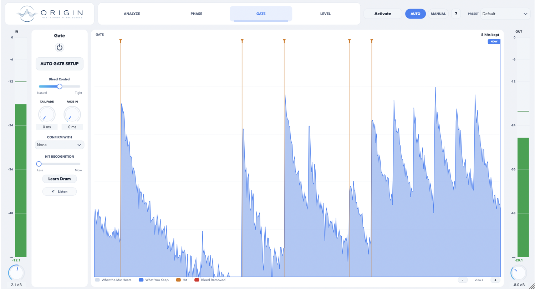Click the Listen speaker button

[60, 191]
